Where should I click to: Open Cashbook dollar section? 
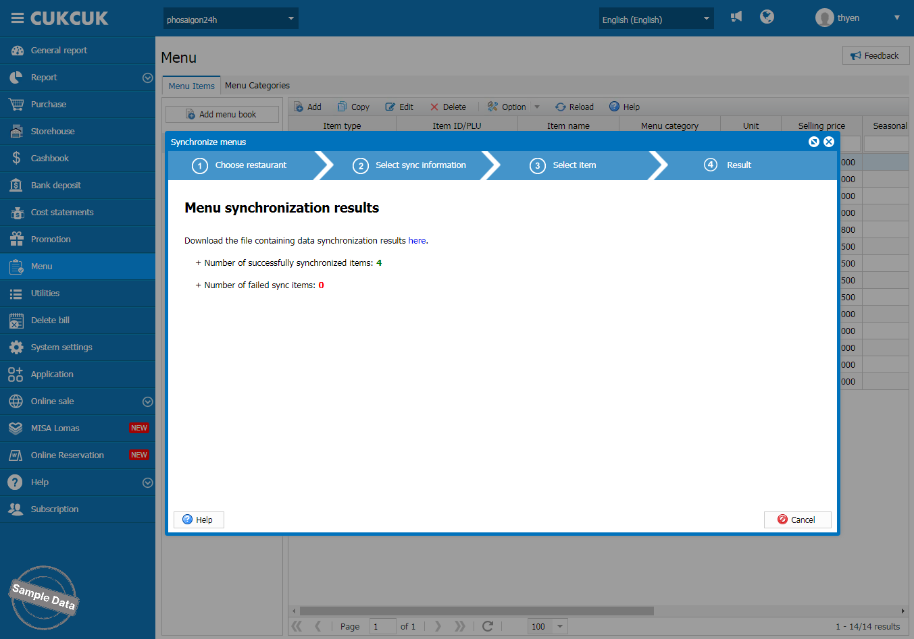pos(78,159)
